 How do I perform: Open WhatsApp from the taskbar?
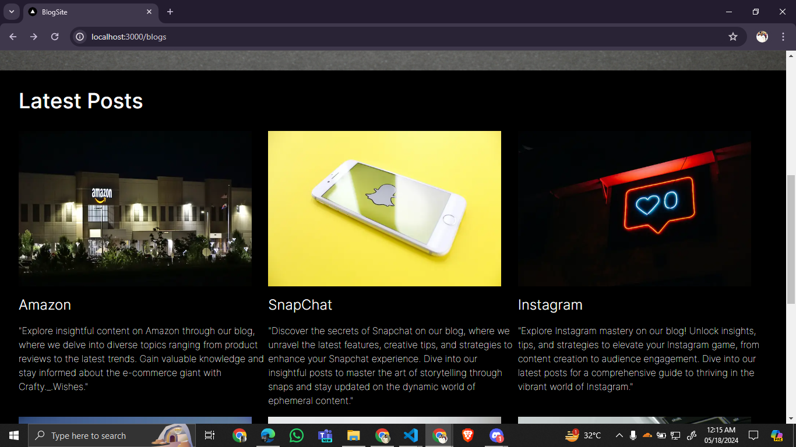(297, 435)
